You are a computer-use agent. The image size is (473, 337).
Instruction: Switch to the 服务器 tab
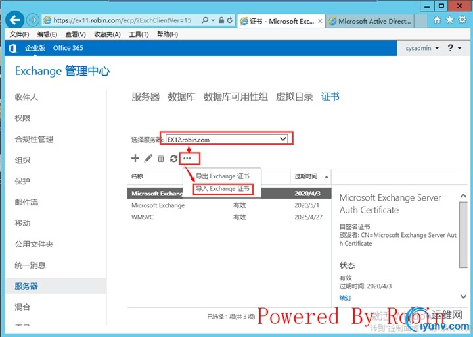(145, 97)
